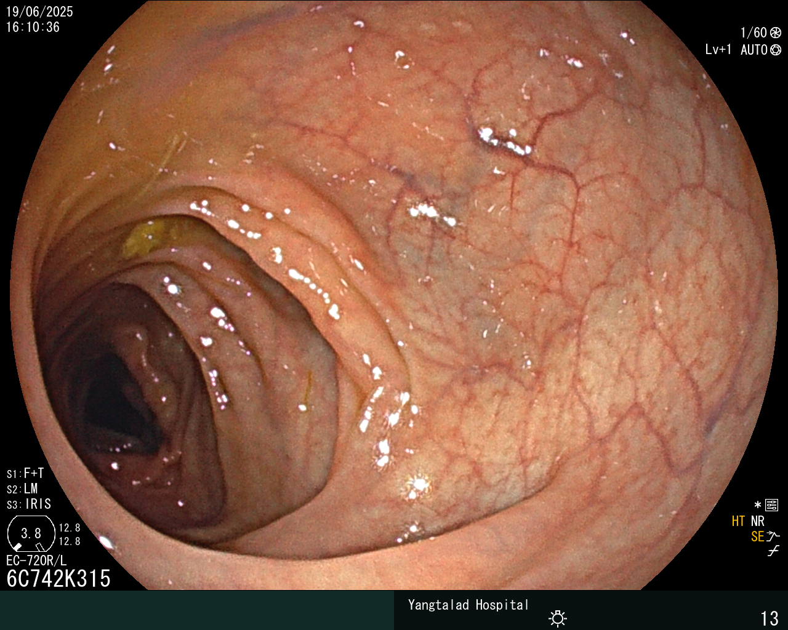The height and width of the screenshot is (630, 788).
Task: Click the yellow HT indicator
Action: click(738, 521)
